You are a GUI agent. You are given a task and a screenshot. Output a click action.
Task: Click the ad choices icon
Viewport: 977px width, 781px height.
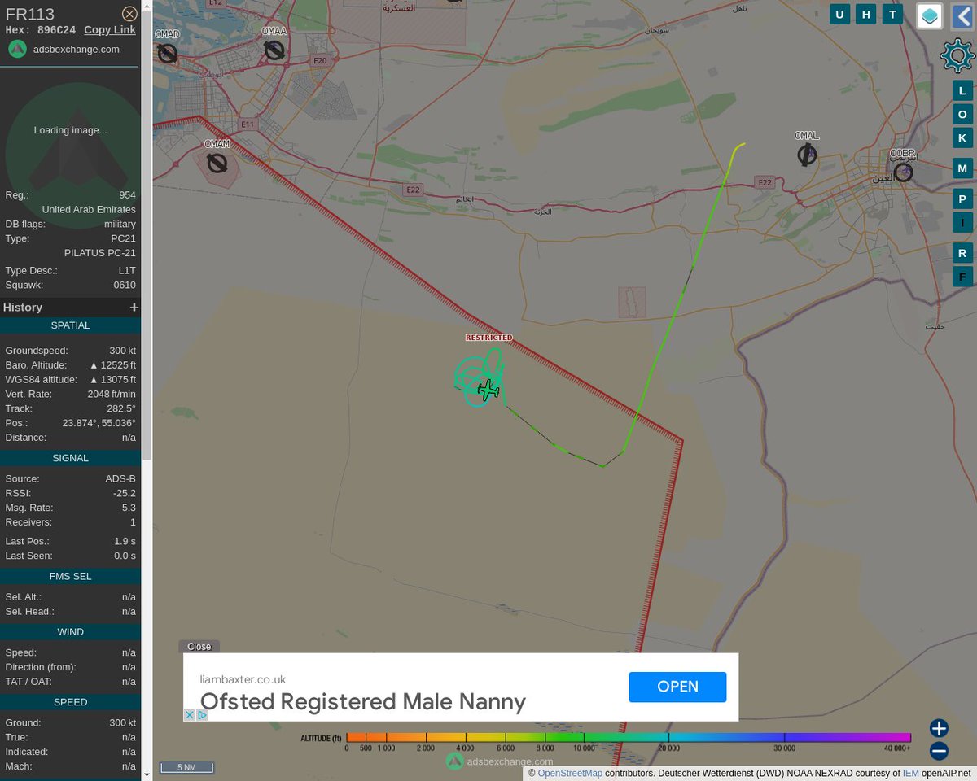click(202, 715)
